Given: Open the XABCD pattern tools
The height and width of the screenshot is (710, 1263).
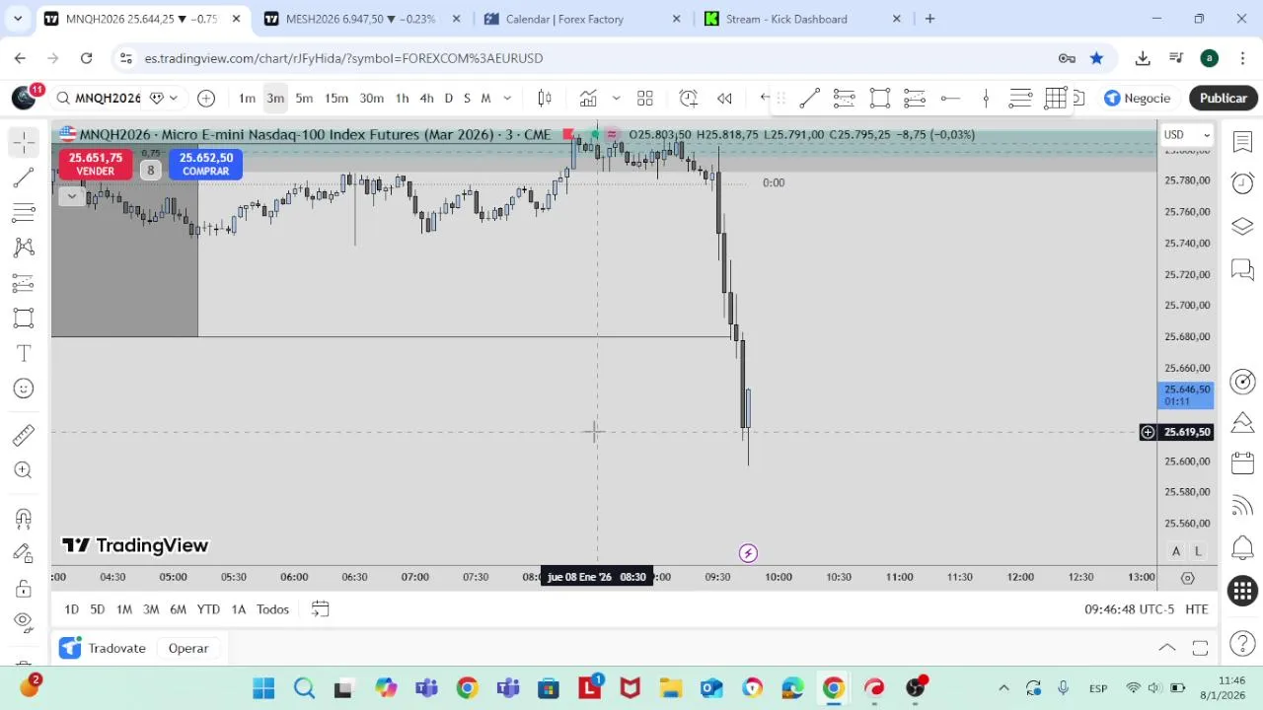Looking at the screenshot, I should pyautogui.click(x=24, y=248).
